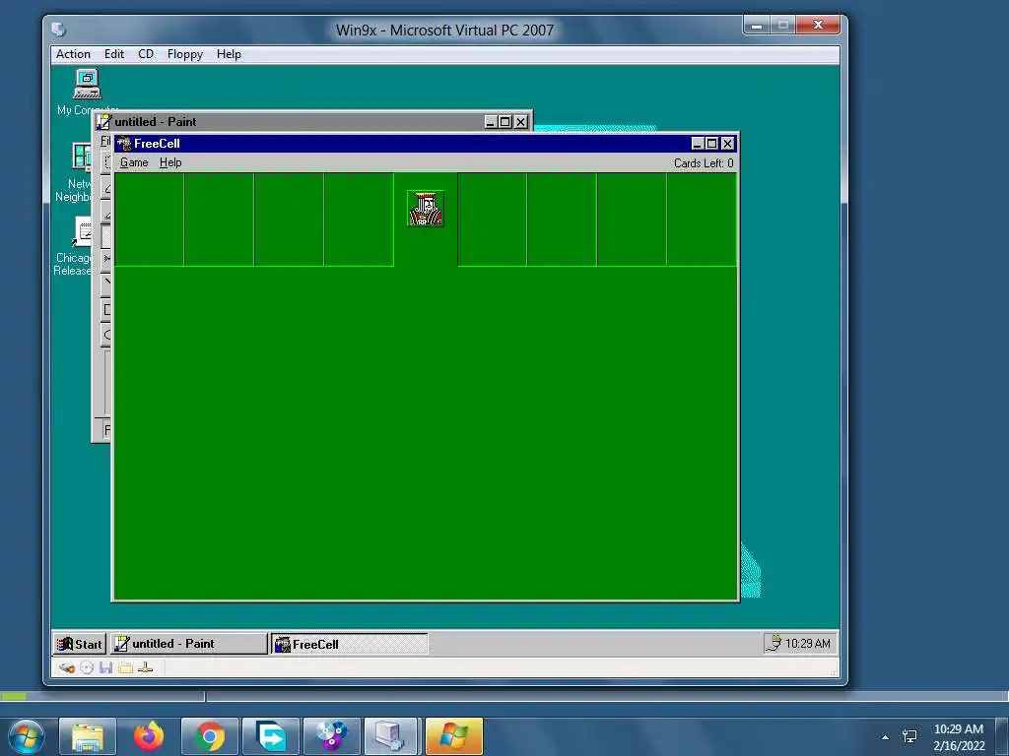Close the Virtual PC window
Screen dimensions: 1009x756
point(818,25)
